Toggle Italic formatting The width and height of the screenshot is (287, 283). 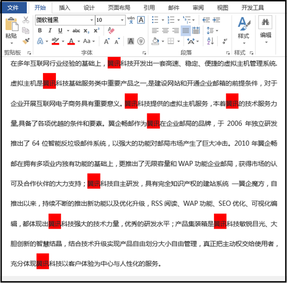coord(50,31)
